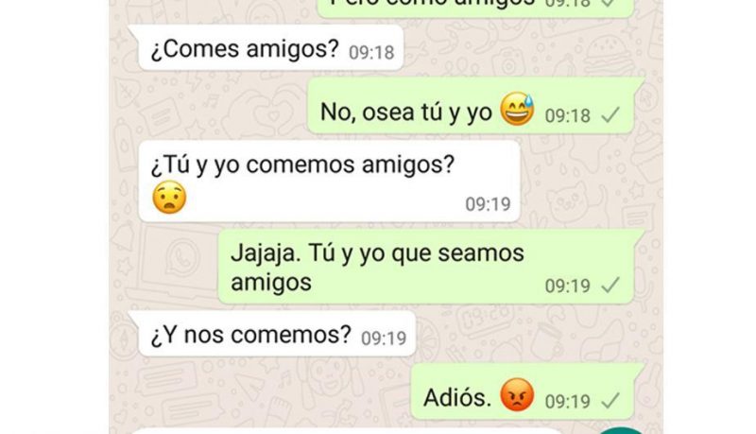The image size is (756, 434).
Task: Click checkmark on the Adiós message
Action: [x=610, y=400]
